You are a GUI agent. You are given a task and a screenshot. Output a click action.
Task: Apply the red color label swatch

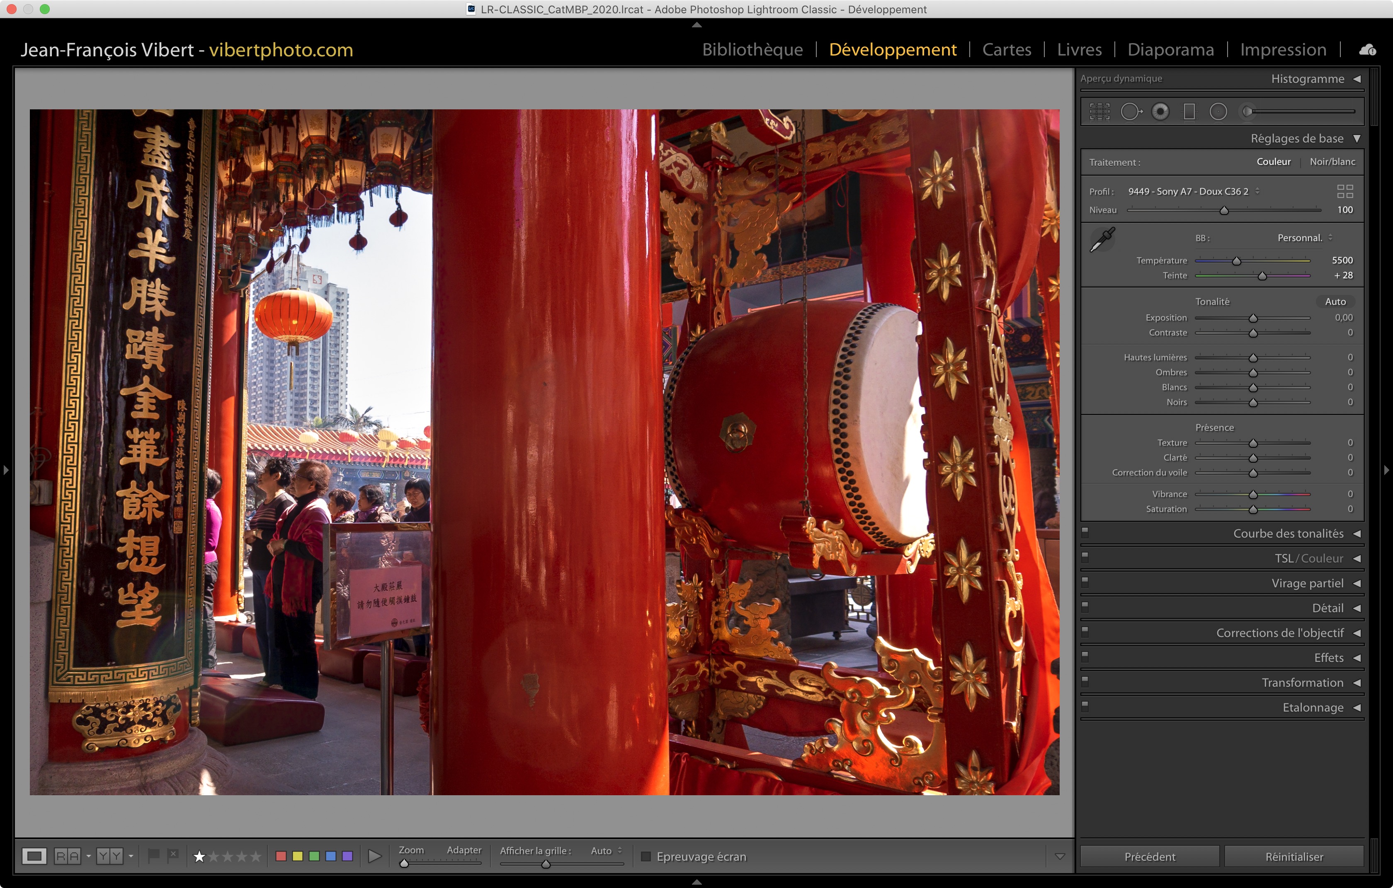tap(281, 856)
